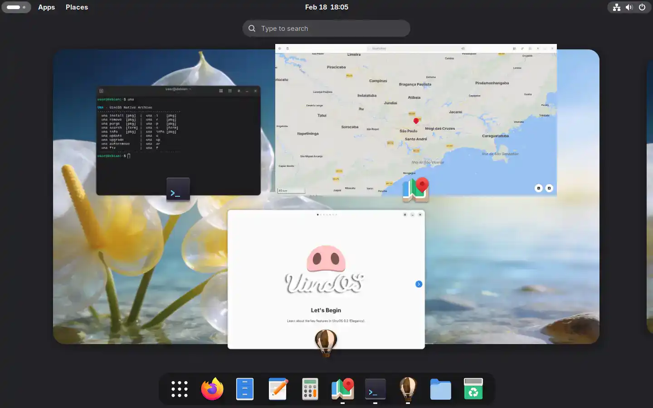Open the Terminal hamburger menu
The image size is (653, 408).
pos(230,91)
